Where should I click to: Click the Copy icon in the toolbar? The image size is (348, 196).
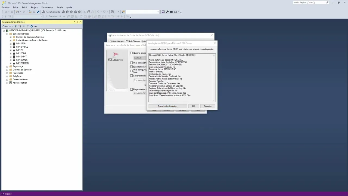89,12
